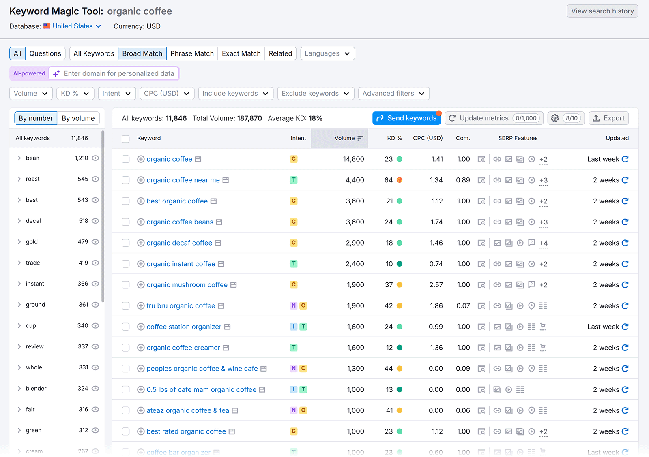Click the add-to-list plus icon beside "organic coffee"
This screenshot has width=649, height=457.
click(x=141, y=159)
